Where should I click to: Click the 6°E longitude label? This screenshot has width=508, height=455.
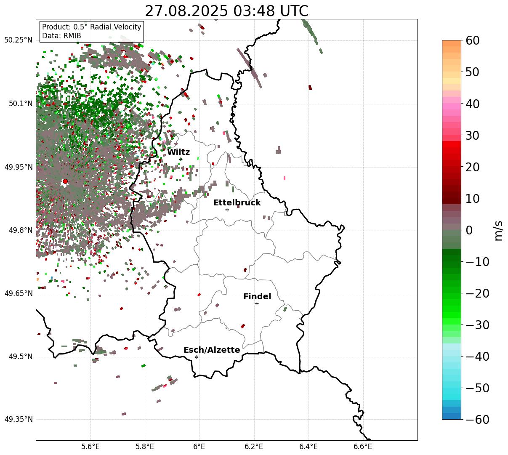[199, 447]
